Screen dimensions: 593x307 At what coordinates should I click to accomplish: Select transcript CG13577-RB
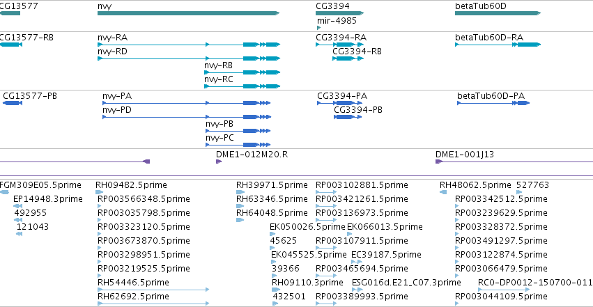click(x=11, y=45)
